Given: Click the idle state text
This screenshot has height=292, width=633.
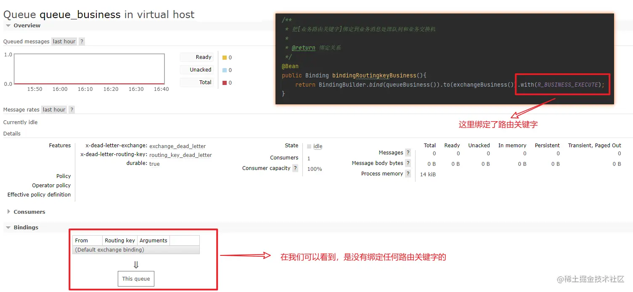Looking at the screenshot, I should click(x=318, y=146).
